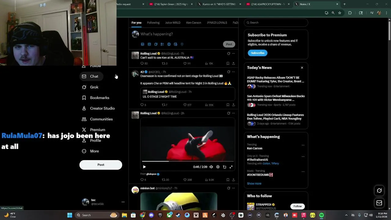391x220 pixels.
Task: Close the Today's News panel
Action: click(x=302, y=68)
